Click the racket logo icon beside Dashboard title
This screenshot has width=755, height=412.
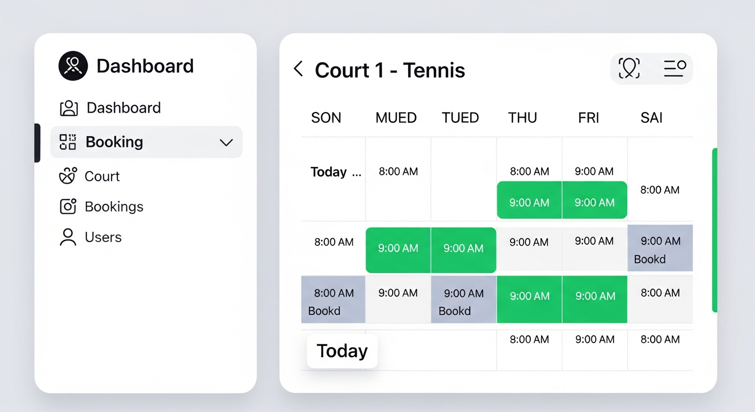pyautogui.click(x=73, y=66)
